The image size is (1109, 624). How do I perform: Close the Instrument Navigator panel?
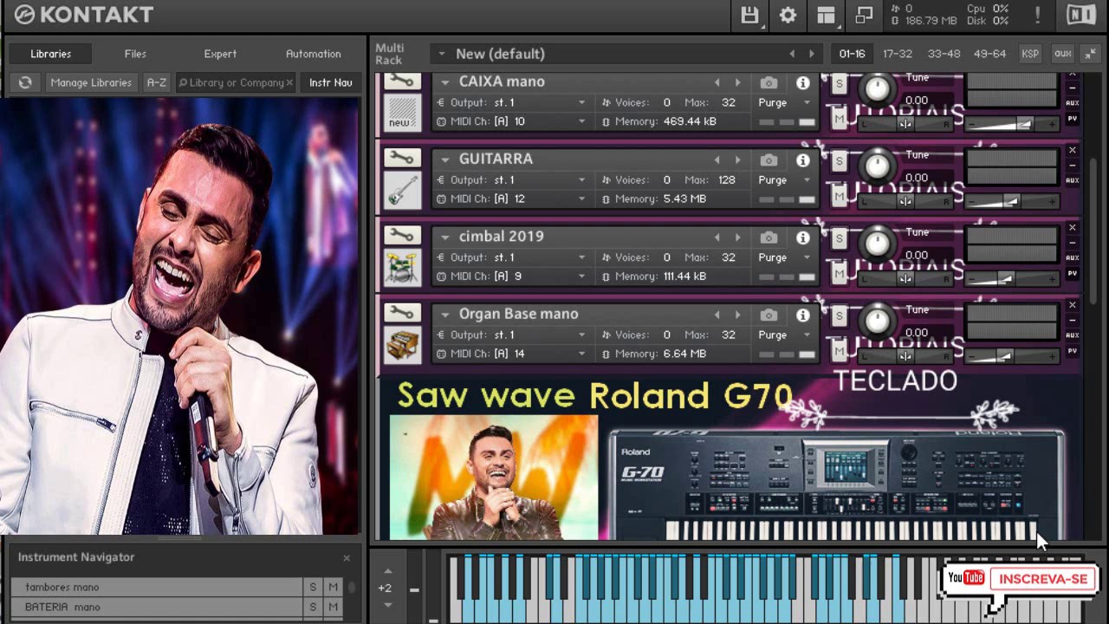[x=347, y=558]
